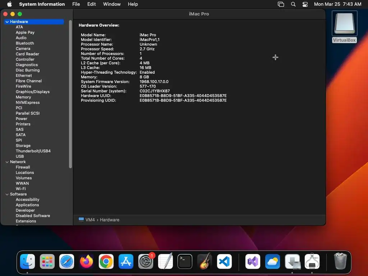The width and height of the screenshot is (368, 276).
Task: Open the Window menu
Action: click(x=112, y=4)
